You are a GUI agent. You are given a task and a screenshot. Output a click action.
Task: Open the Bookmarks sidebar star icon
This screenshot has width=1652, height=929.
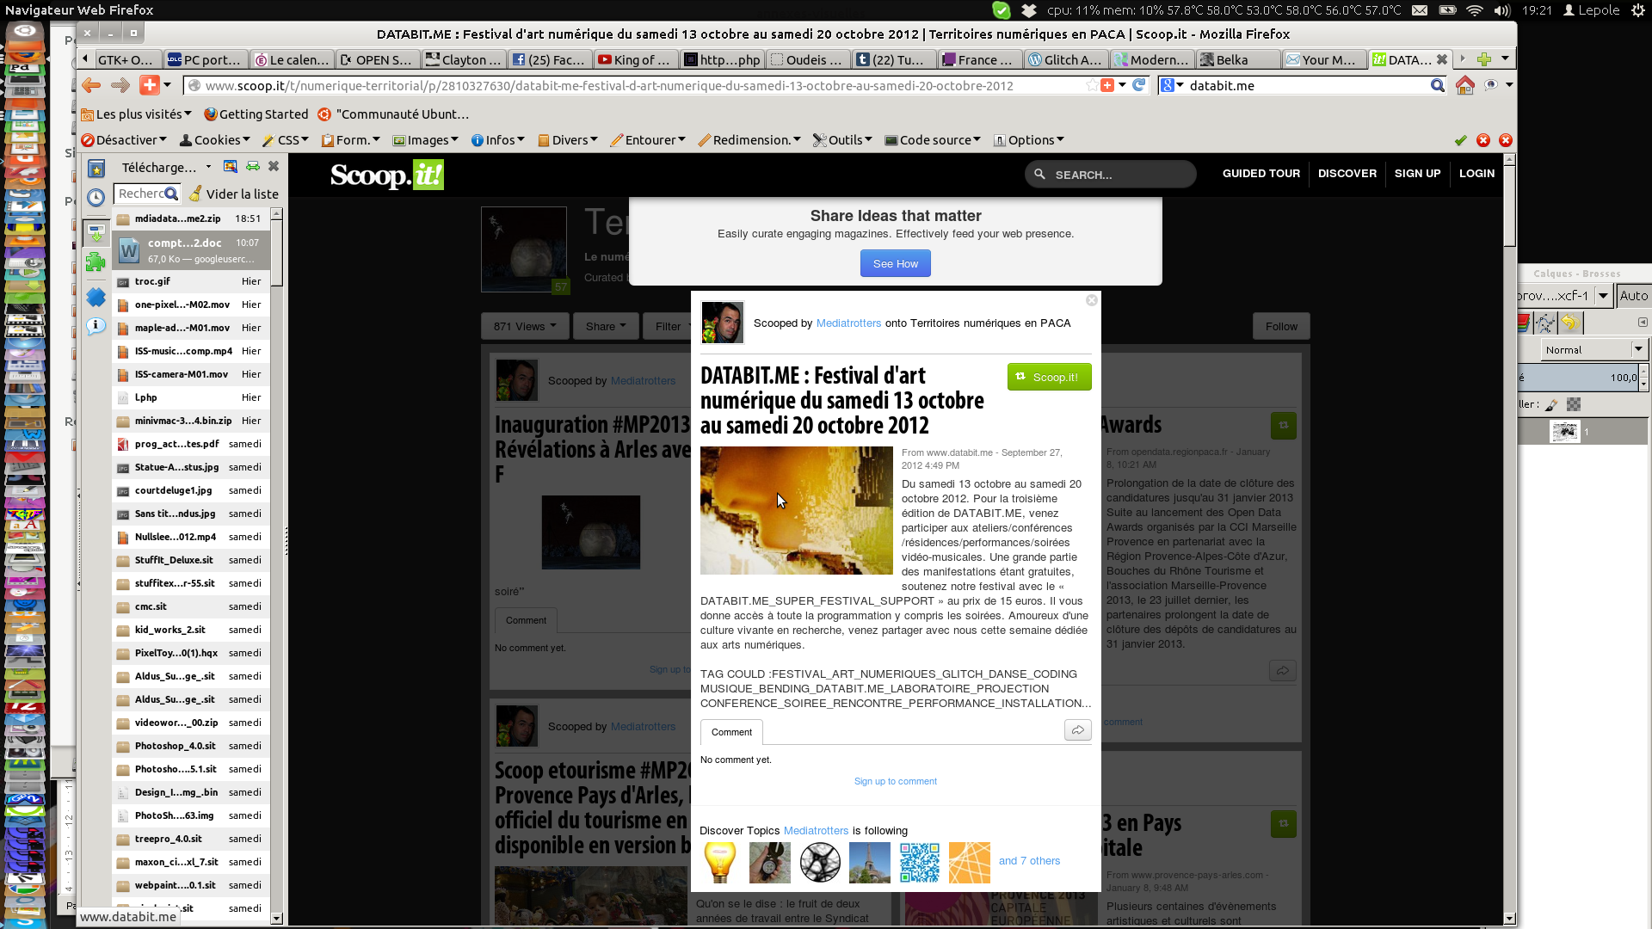pos(96,169)
